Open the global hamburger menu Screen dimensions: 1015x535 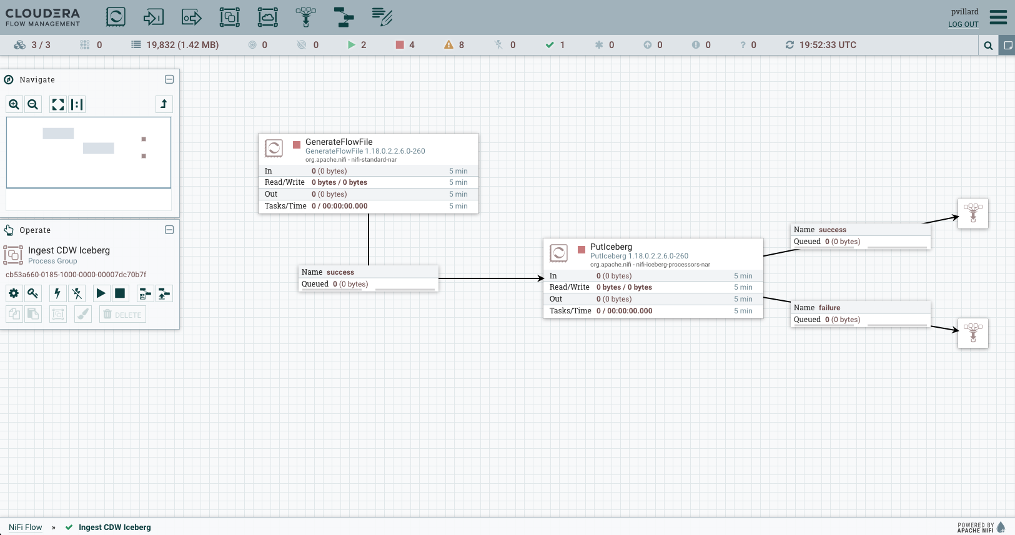point(998,17)
